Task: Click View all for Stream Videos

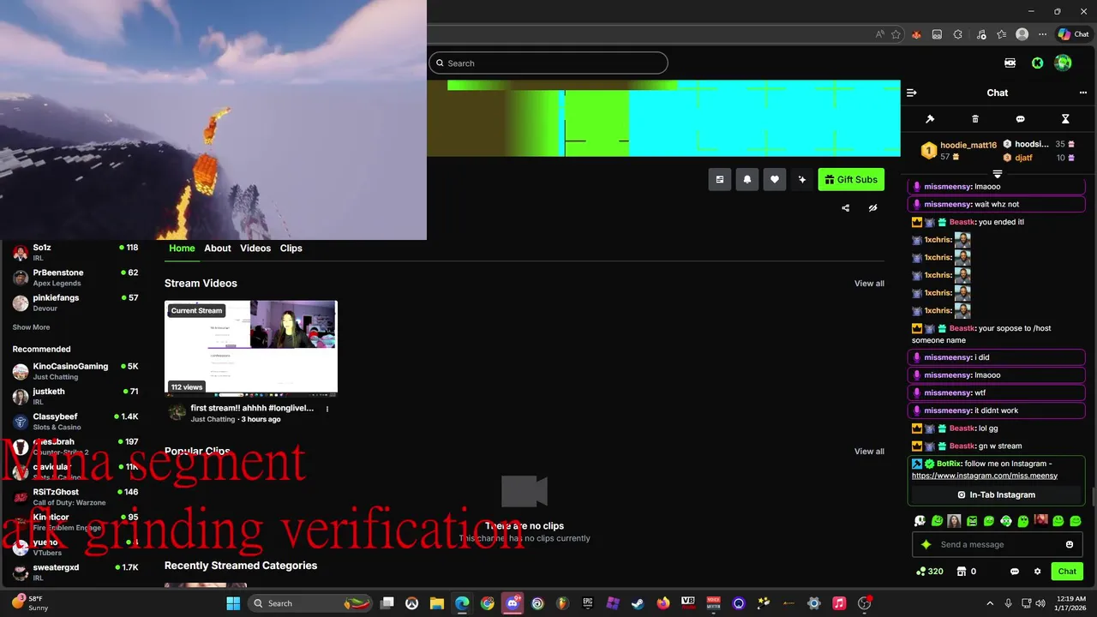Action: pos(869,284)
